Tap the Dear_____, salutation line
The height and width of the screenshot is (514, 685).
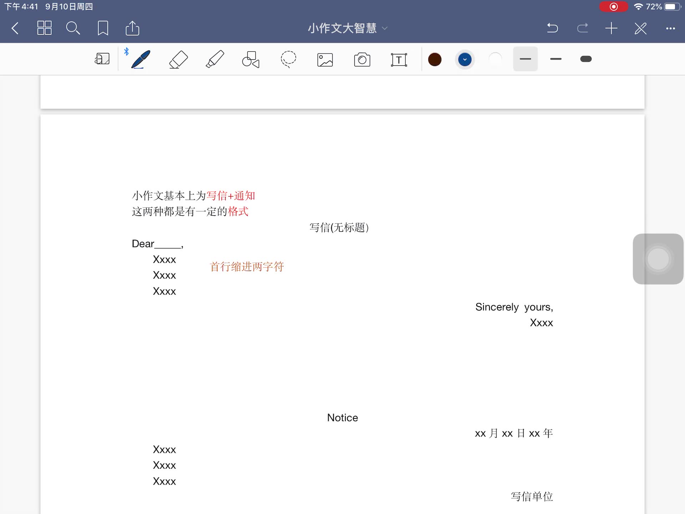point(157,244)
